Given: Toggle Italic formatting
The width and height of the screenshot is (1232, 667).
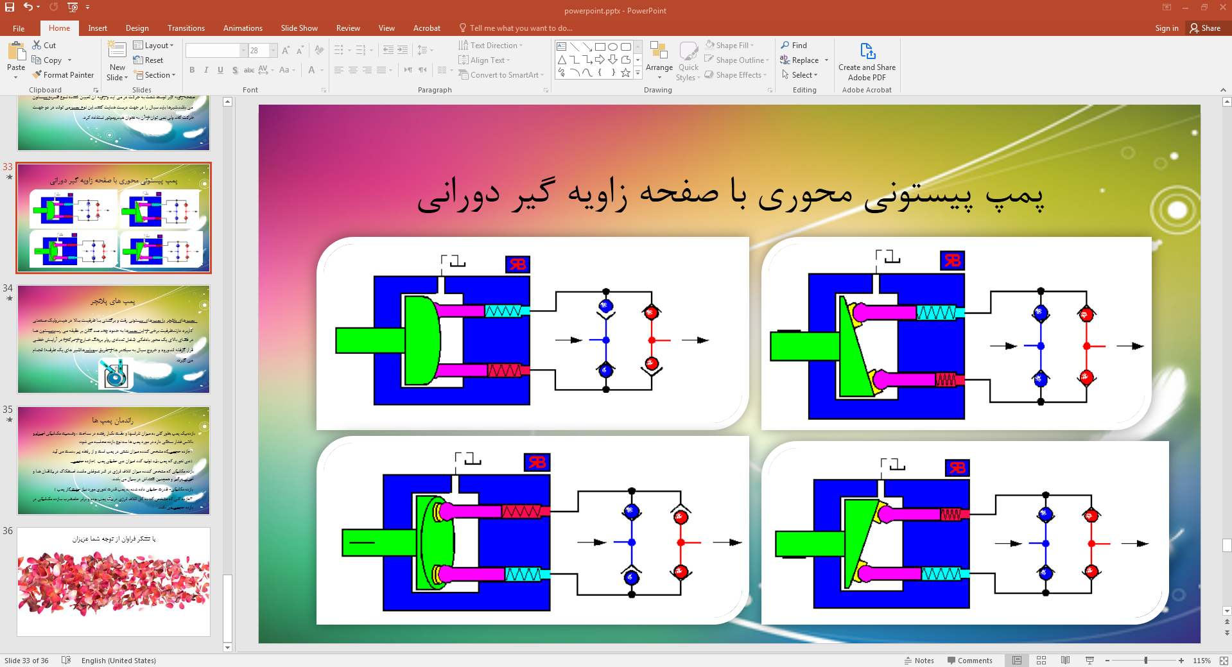Looking at the screenshot, I should pos(206,70).
